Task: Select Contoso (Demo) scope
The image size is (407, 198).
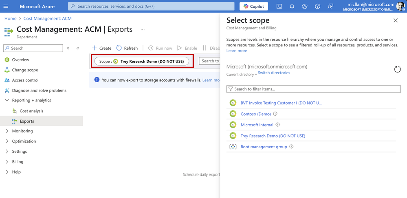Action: point(256,114)
